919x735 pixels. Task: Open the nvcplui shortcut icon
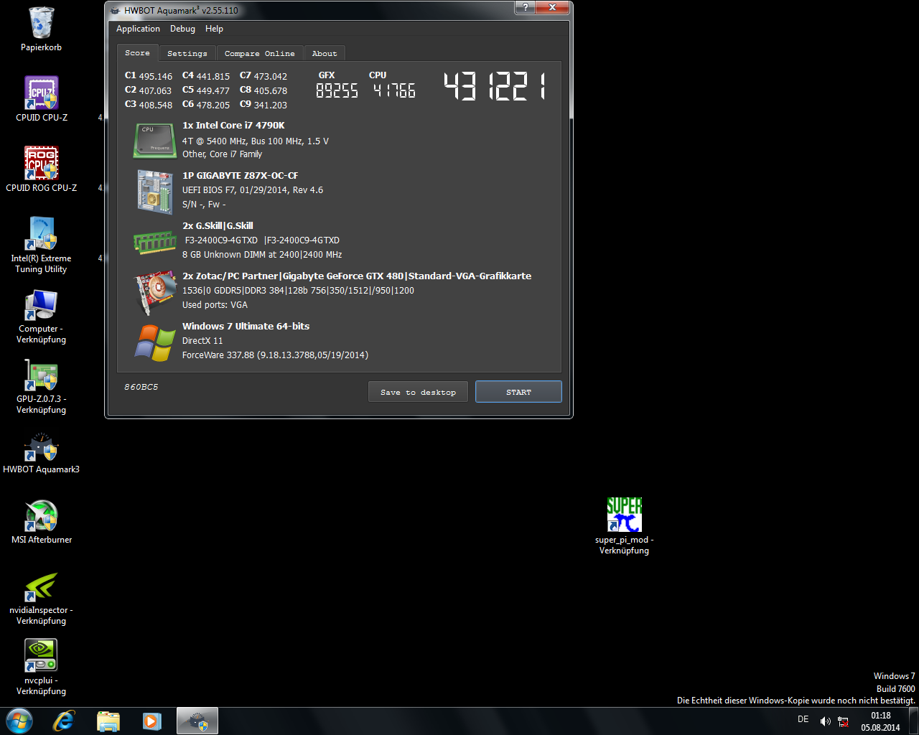pos(42,656)
